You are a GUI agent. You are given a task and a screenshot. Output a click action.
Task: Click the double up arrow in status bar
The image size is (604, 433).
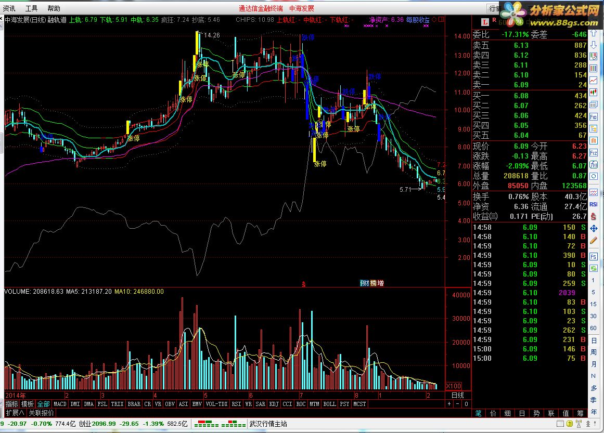point(588,424)
